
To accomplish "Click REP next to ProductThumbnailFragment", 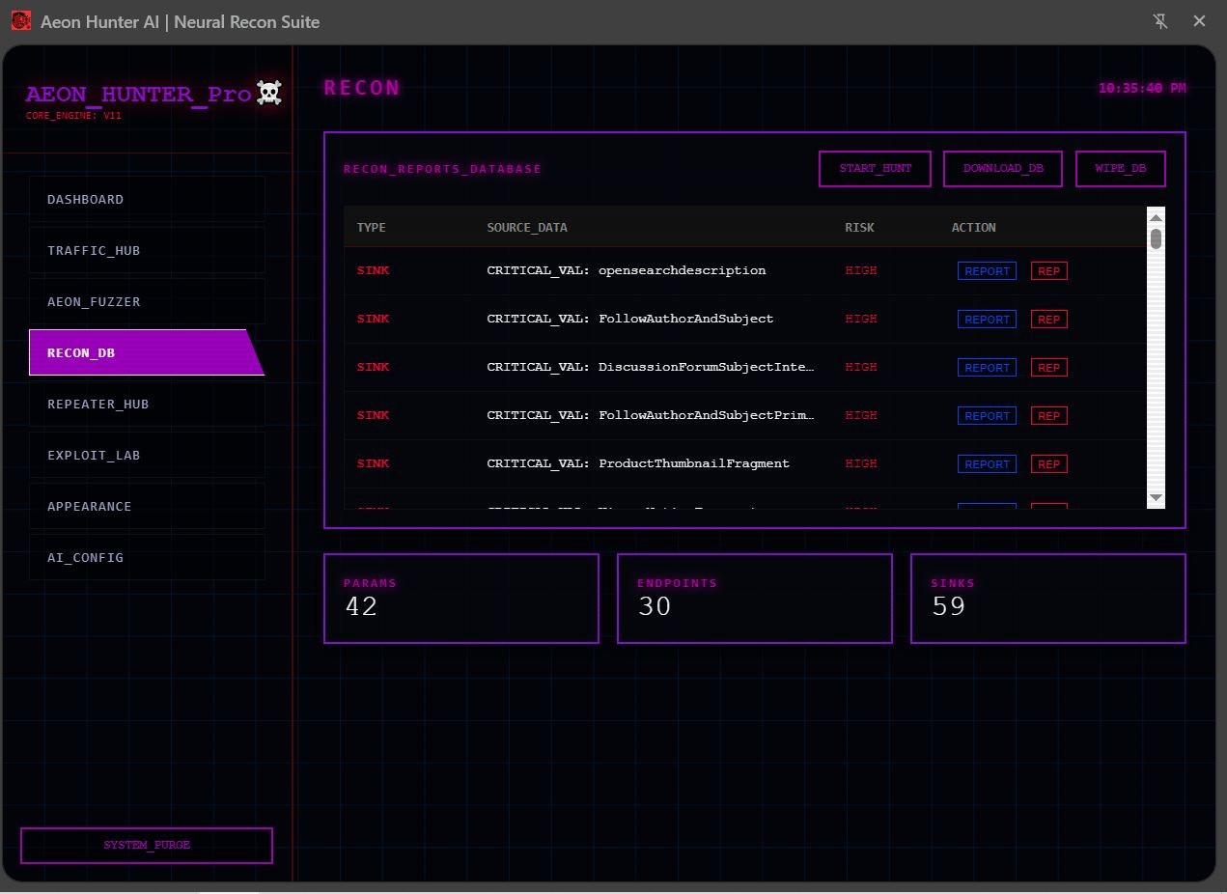I will pos(1048,463).
